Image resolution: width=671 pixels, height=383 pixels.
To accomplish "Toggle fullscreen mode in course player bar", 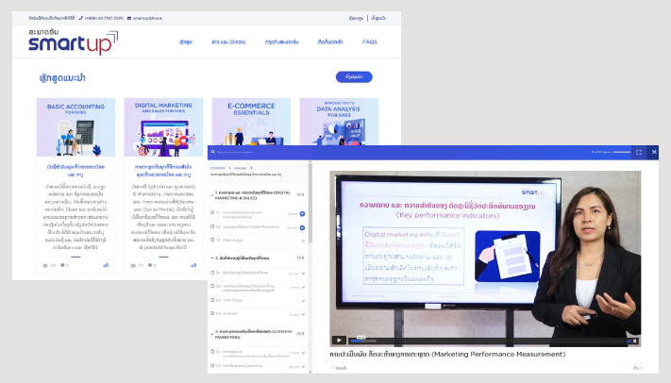I will click(x=638, y=152).
